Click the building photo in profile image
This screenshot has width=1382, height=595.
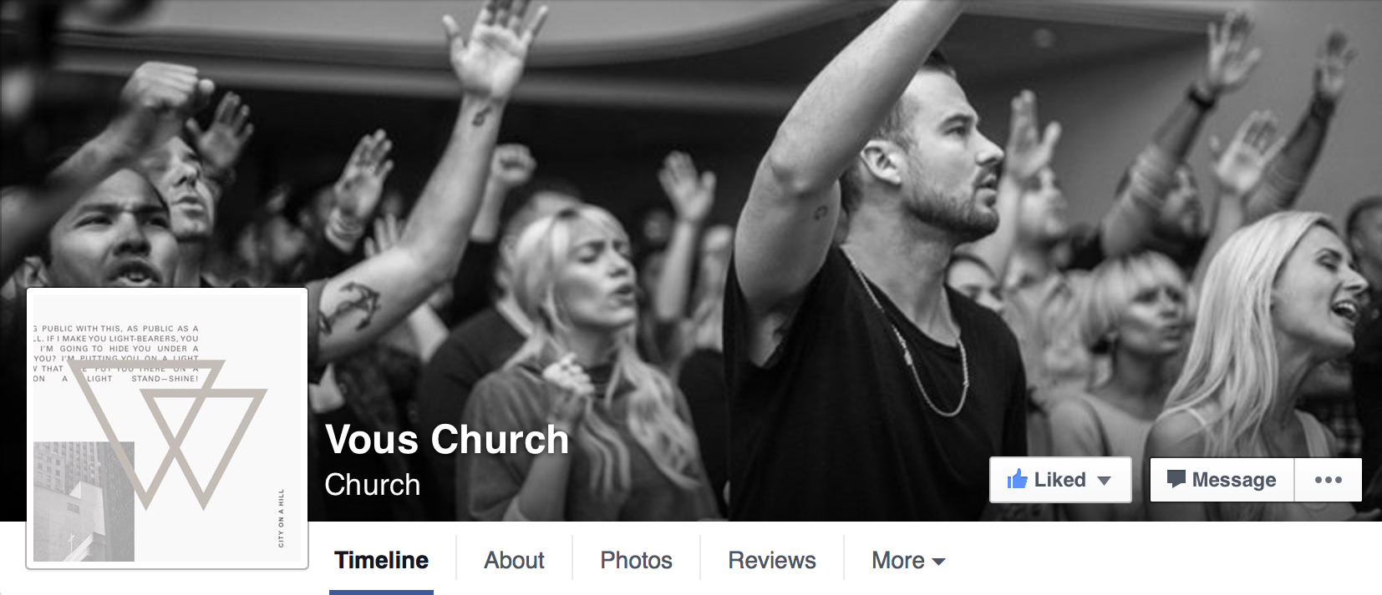tap(84, 501)
